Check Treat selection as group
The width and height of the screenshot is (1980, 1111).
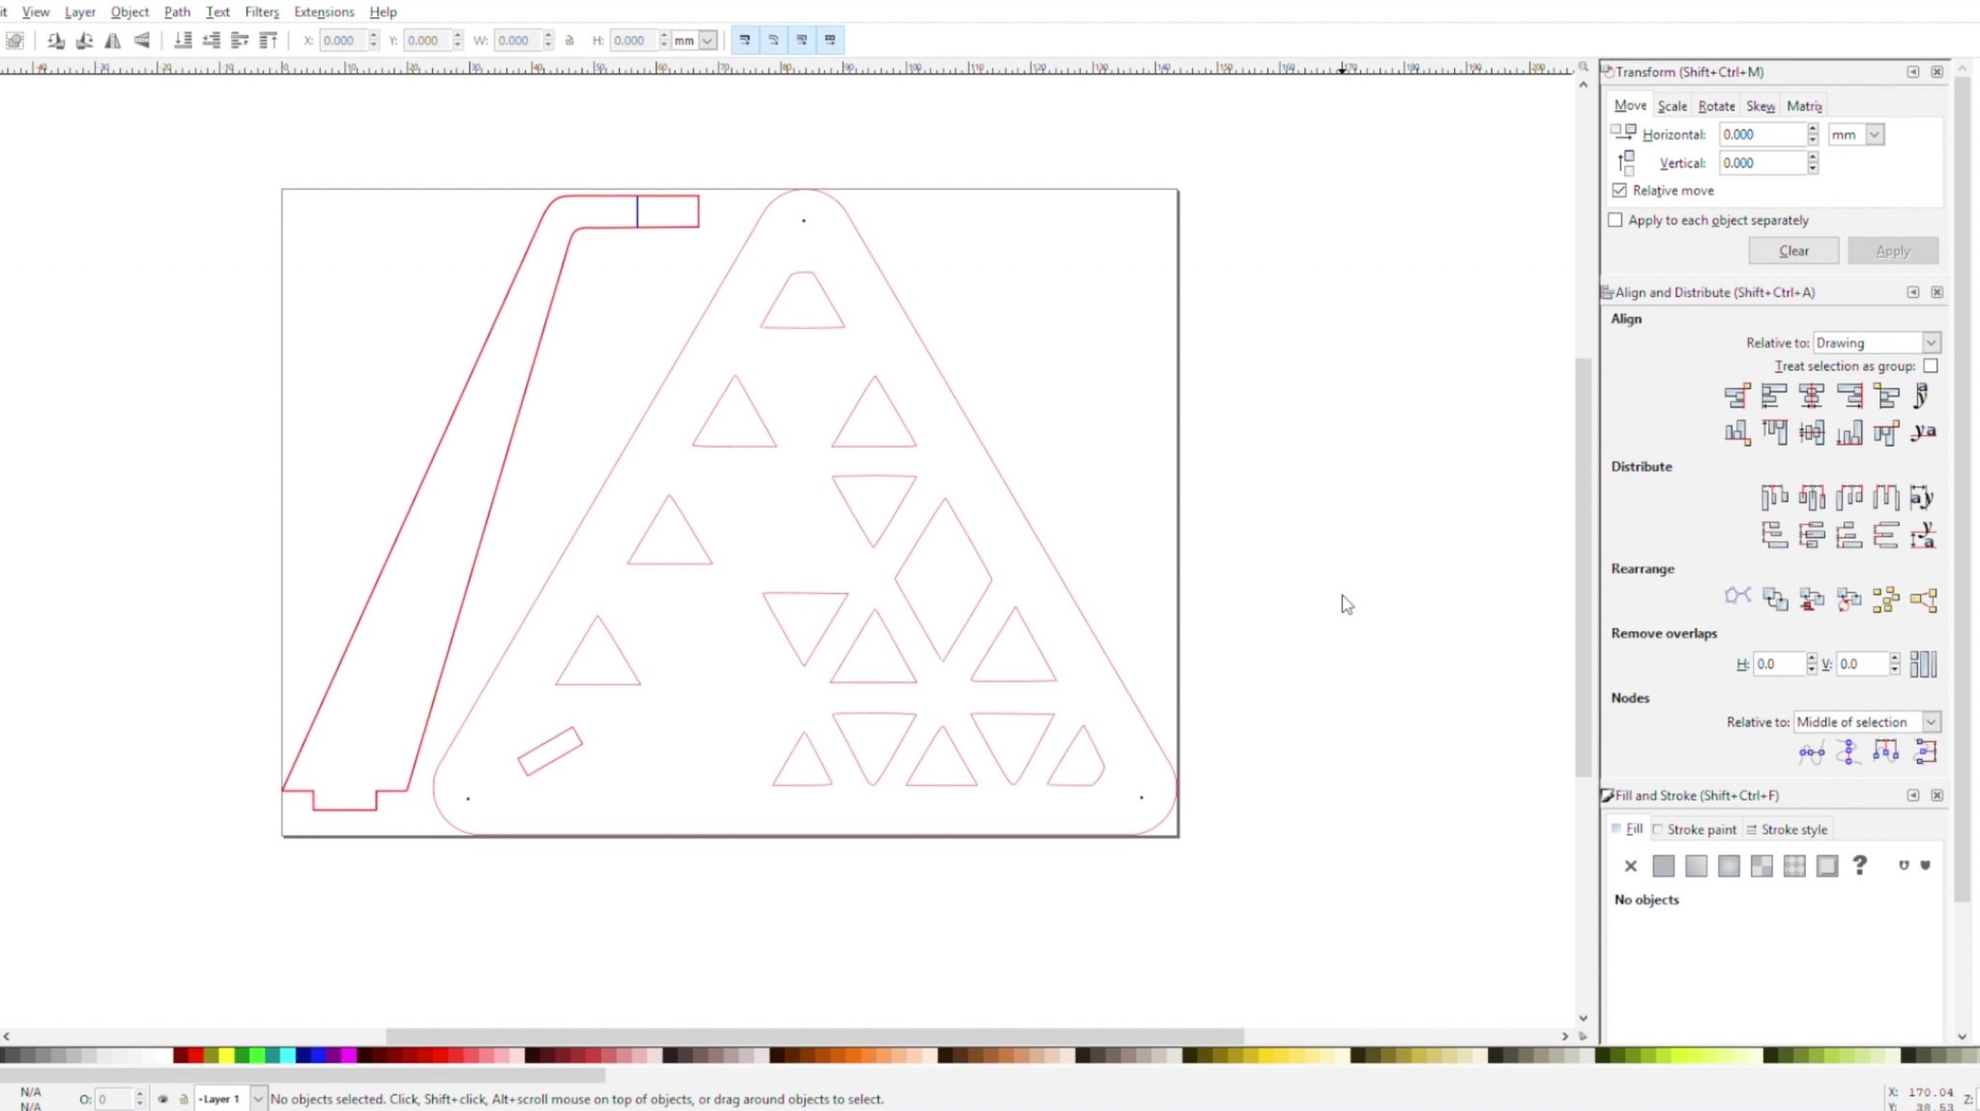pos(1931,365)
